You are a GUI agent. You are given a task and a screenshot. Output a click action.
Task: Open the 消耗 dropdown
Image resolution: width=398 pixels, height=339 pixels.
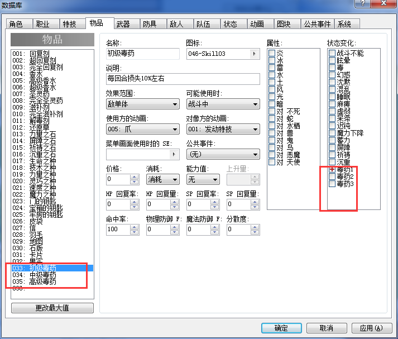pyautogui.click(x=163, y=179)
